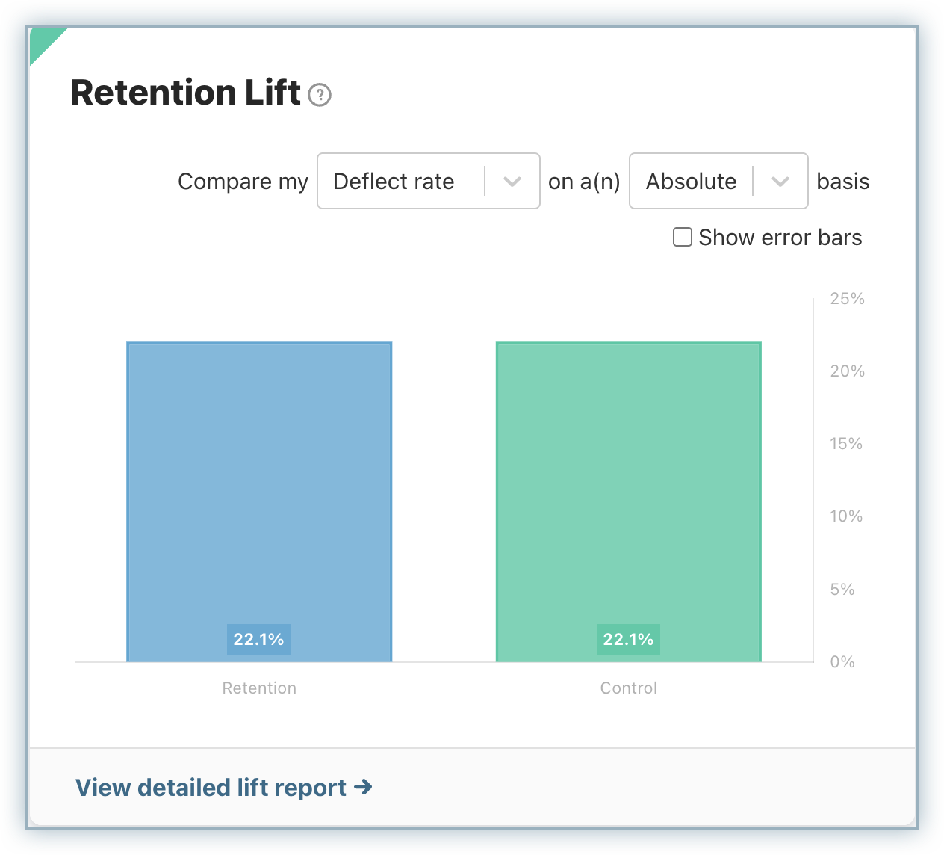Click the chevron in Absolute selector
This screenshot has width=944, height=855.
click(780, 182)
